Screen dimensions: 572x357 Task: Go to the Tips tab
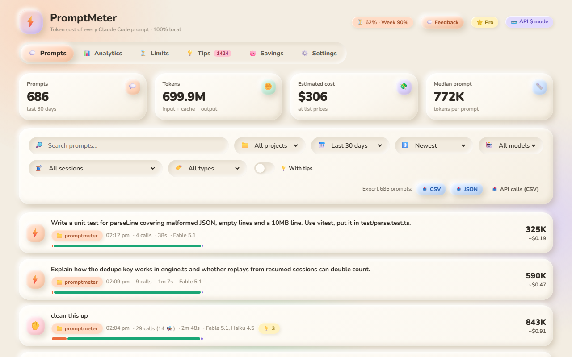pyautogui.click(x=209, y=53)
